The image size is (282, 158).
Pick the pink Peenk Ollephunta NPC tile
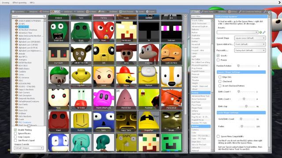pos(104,99)
